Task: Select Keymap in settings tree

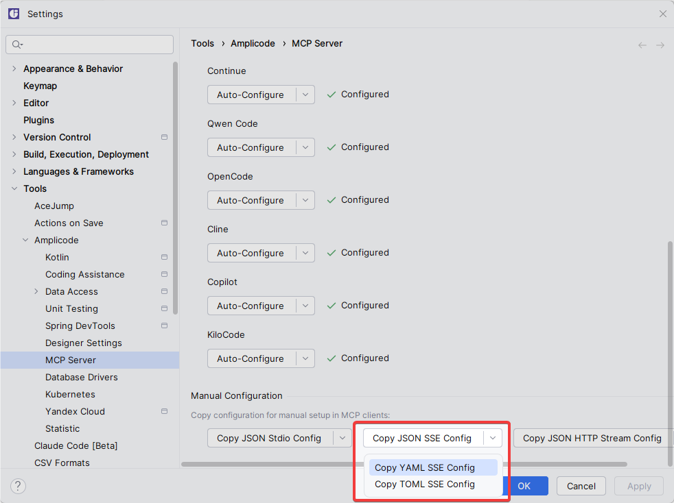Action: pos(40,86)
